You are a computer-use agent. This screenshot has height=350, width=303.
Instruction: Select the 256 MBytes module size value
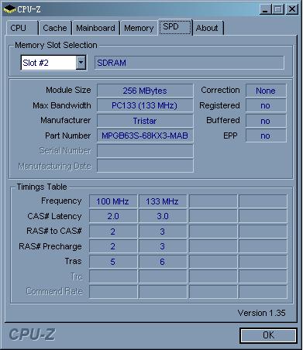pyautogui.click(x=145, y=91)
